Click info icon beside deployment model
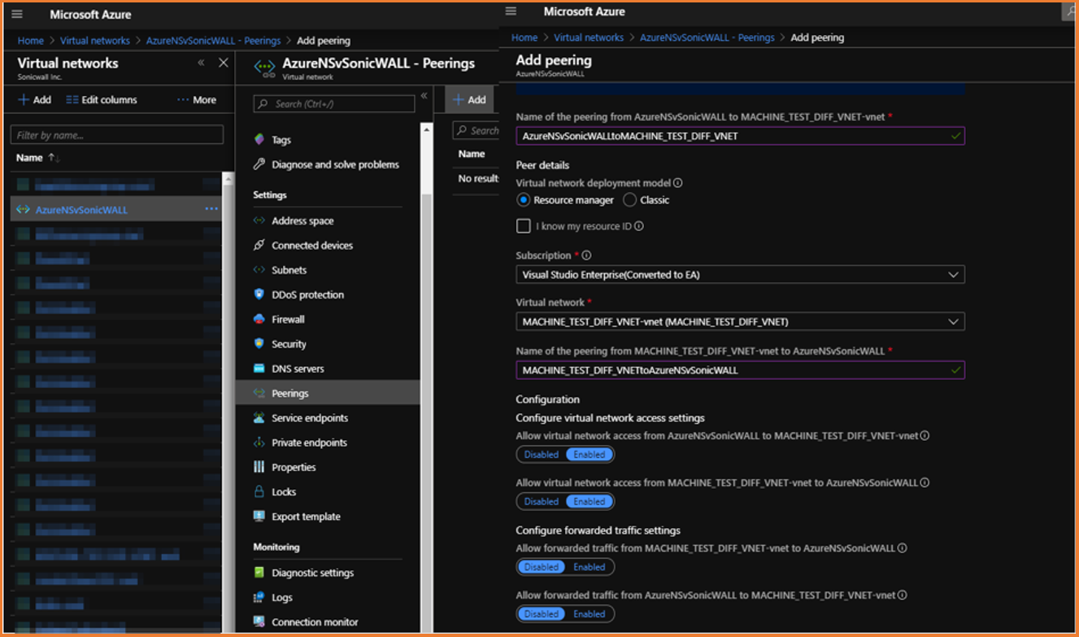Image resolution: width=1079 pixels, height=637 pixels. pos(677,183)
